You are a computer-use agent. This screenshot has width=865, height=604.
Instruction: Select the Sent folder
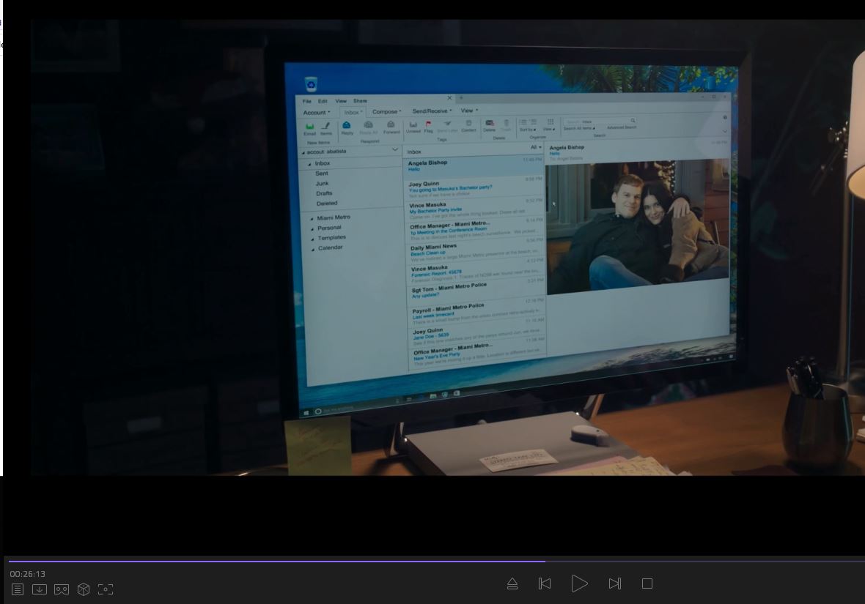click(x=322, y=174)
